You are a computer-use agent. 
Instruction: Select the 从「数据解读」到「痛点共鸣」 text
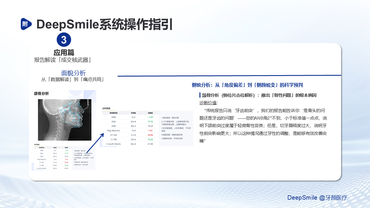72,79
